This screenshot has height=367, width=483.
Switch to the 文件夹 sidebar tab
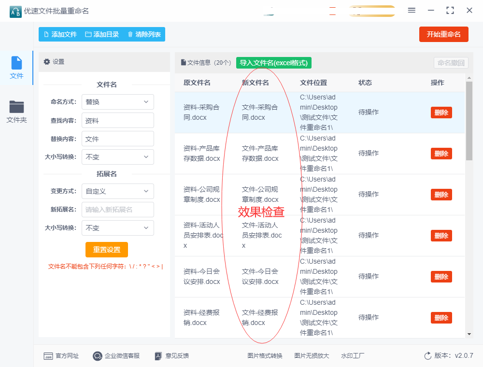16,112
